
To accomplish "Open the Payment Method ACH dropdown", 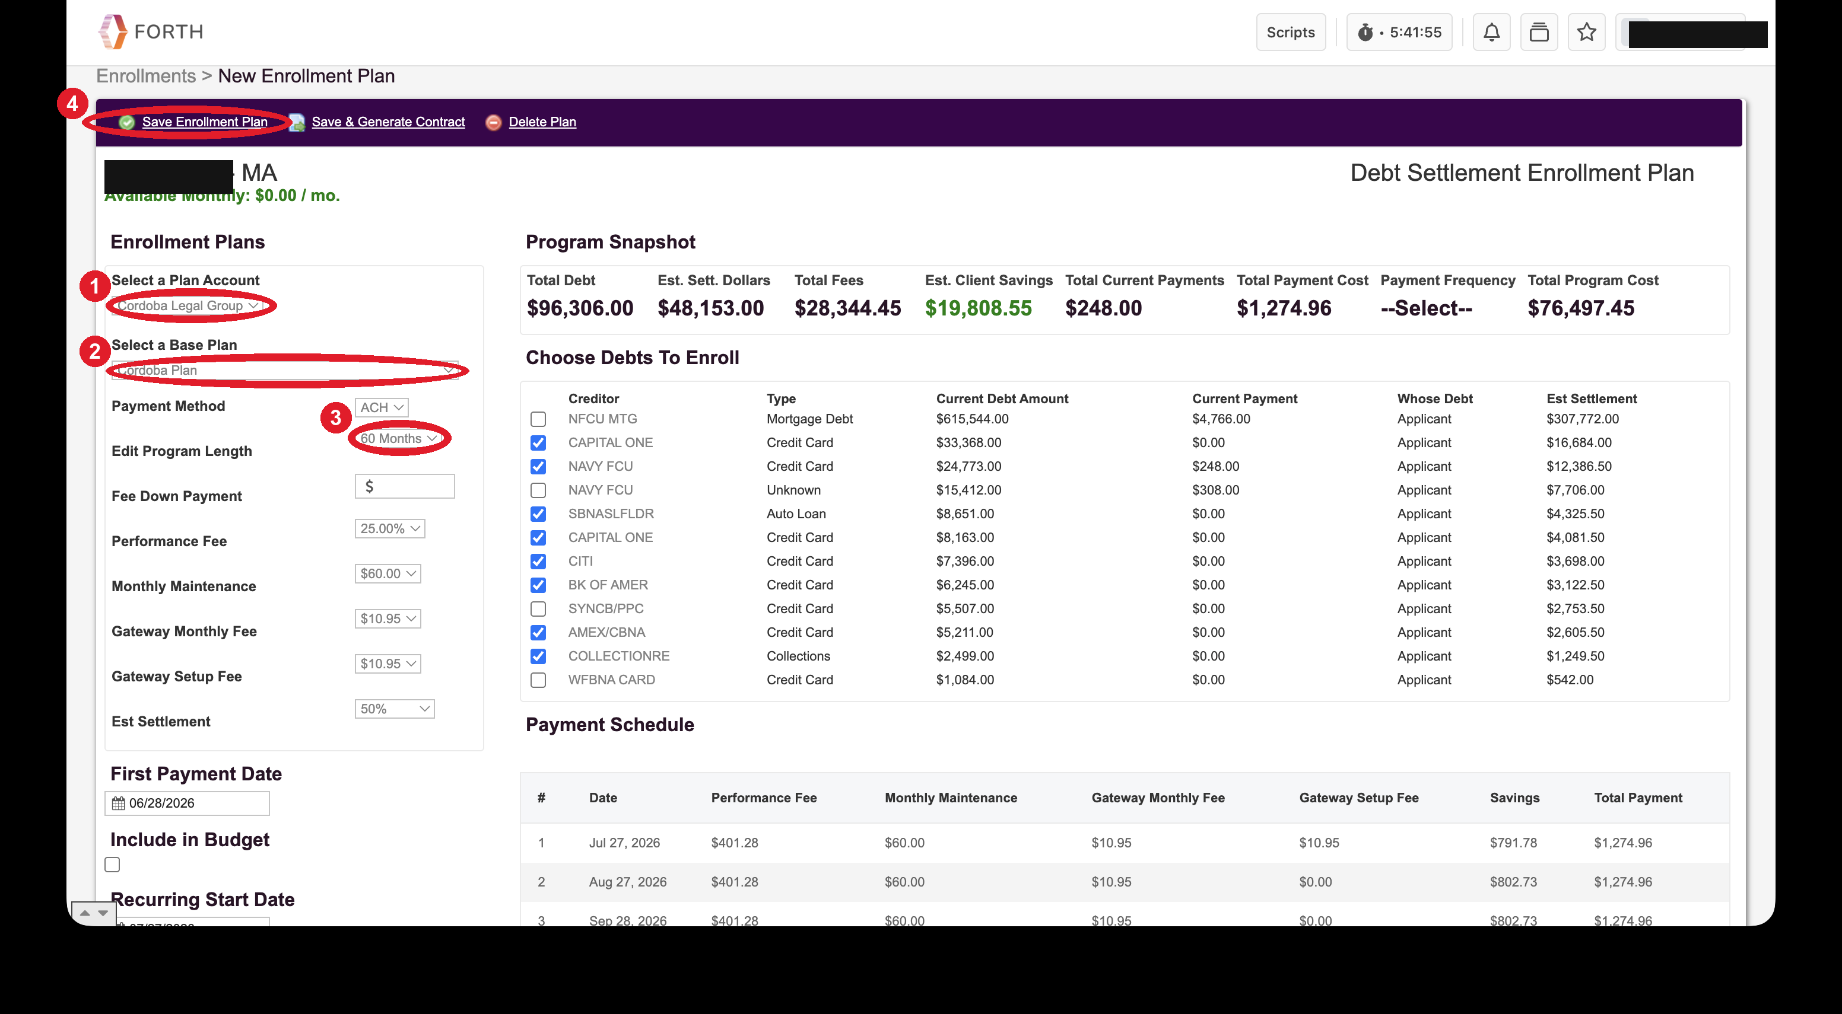I will (382, 407).
